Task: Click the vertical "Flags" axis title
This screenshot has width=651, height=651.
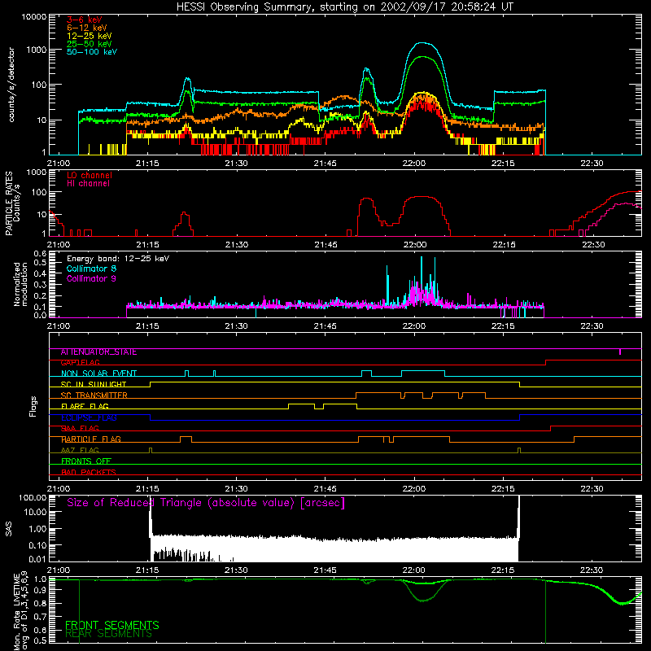Action: [33, 406]
